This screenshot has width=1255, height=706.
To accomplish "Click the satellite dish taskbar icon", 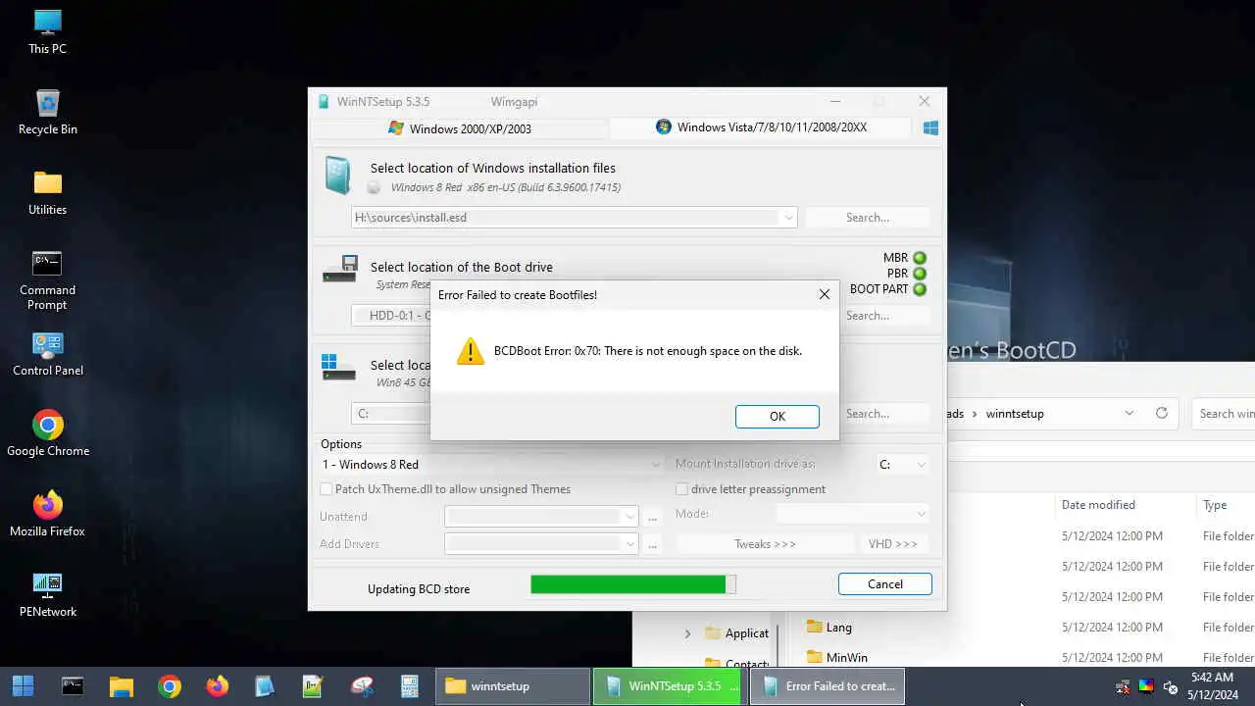I will point(362,686).
